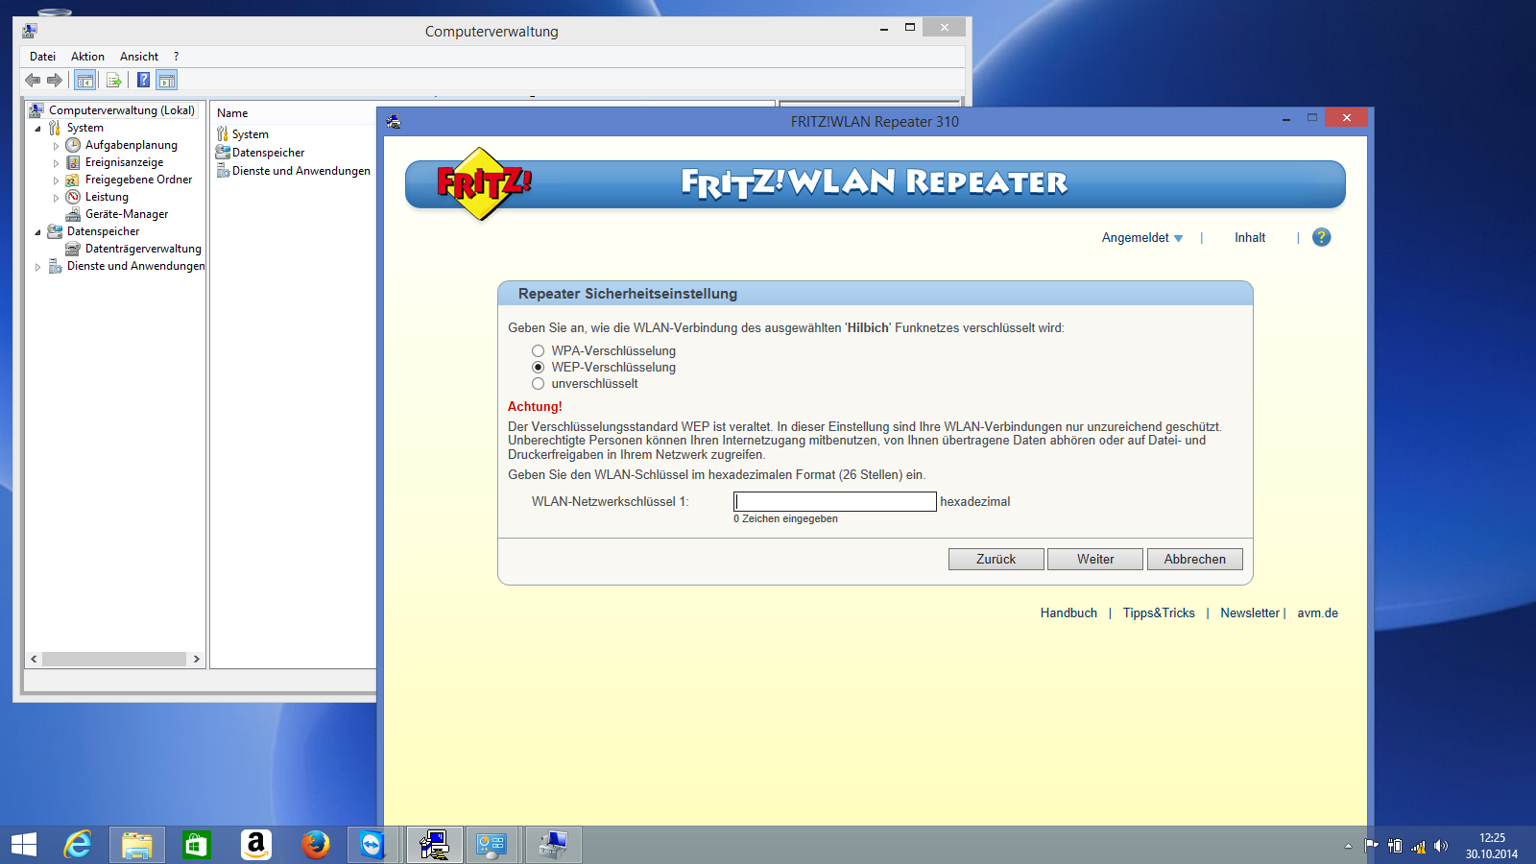Click Leistung gauge icon in tree
Image resolution: width=1536 pixels, height=864 pixels.
point(73,197)
